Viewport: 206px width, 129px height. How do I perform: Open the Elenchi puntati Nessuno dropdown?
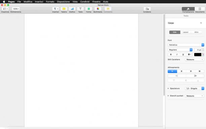coord(195,96)
